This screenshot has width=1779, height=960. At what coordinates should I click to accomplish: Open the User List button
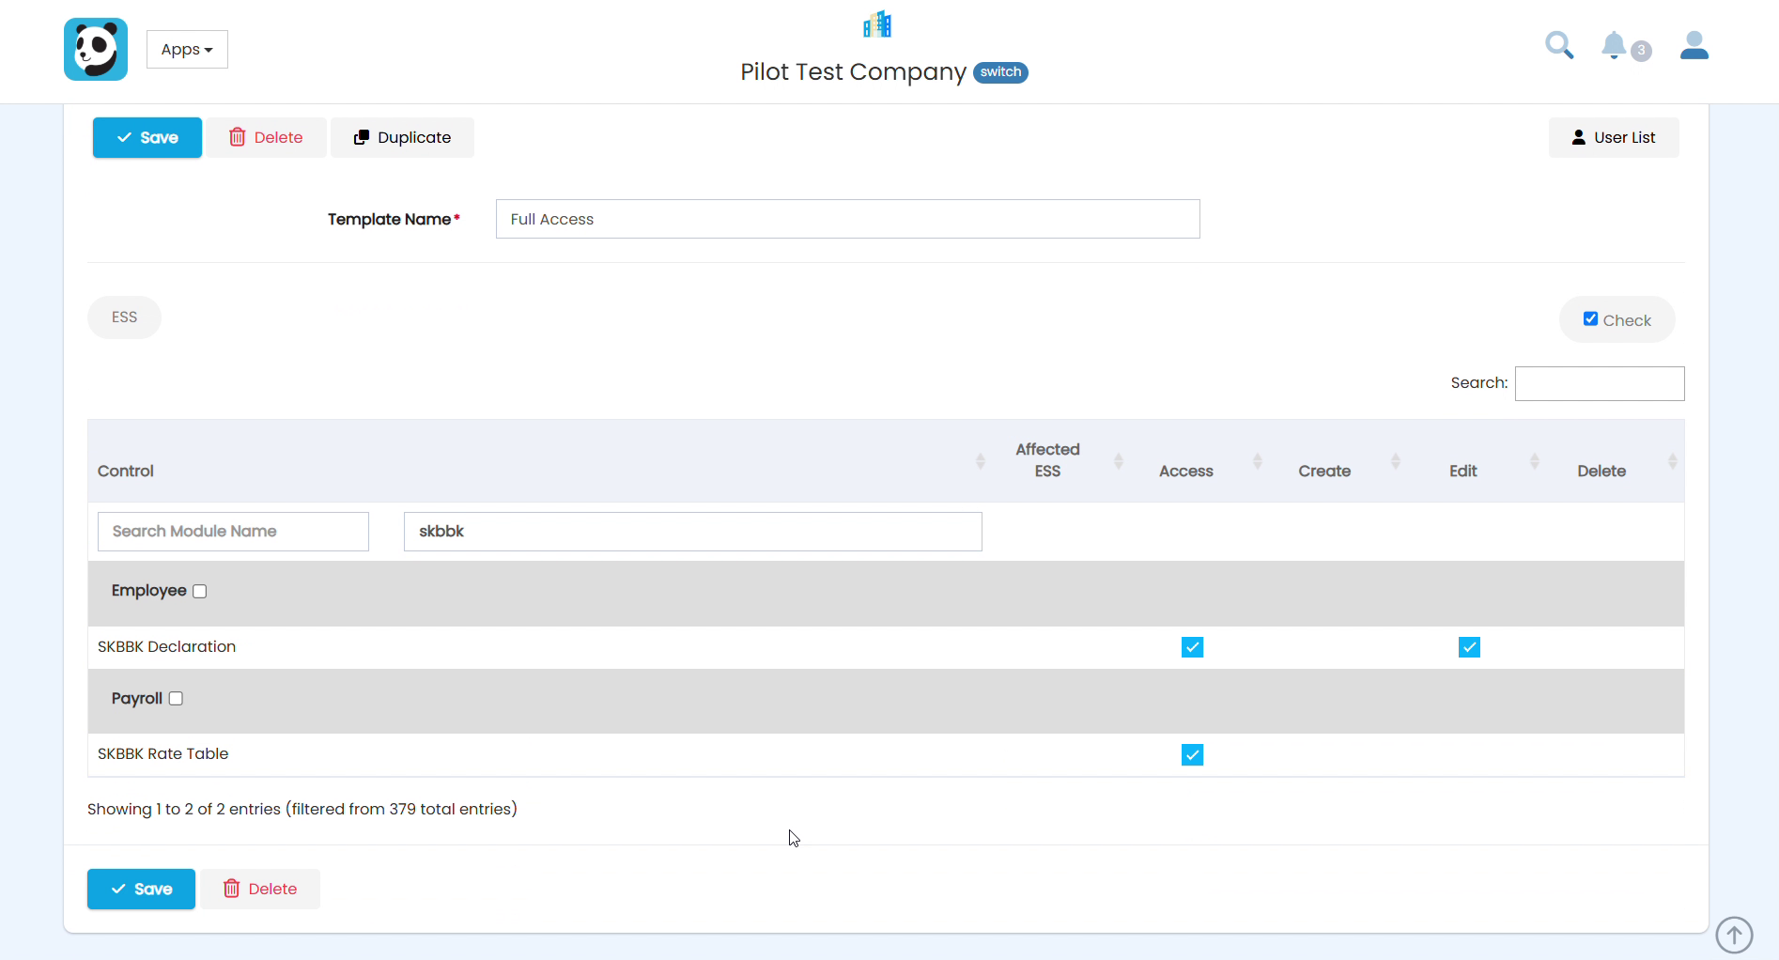click(x=1614, y=137)
